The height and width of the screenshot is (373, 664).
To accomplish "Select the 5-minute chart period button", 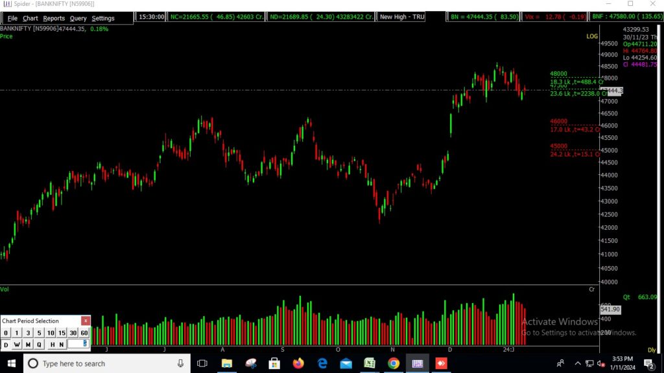I will click(x=39, y=333).
